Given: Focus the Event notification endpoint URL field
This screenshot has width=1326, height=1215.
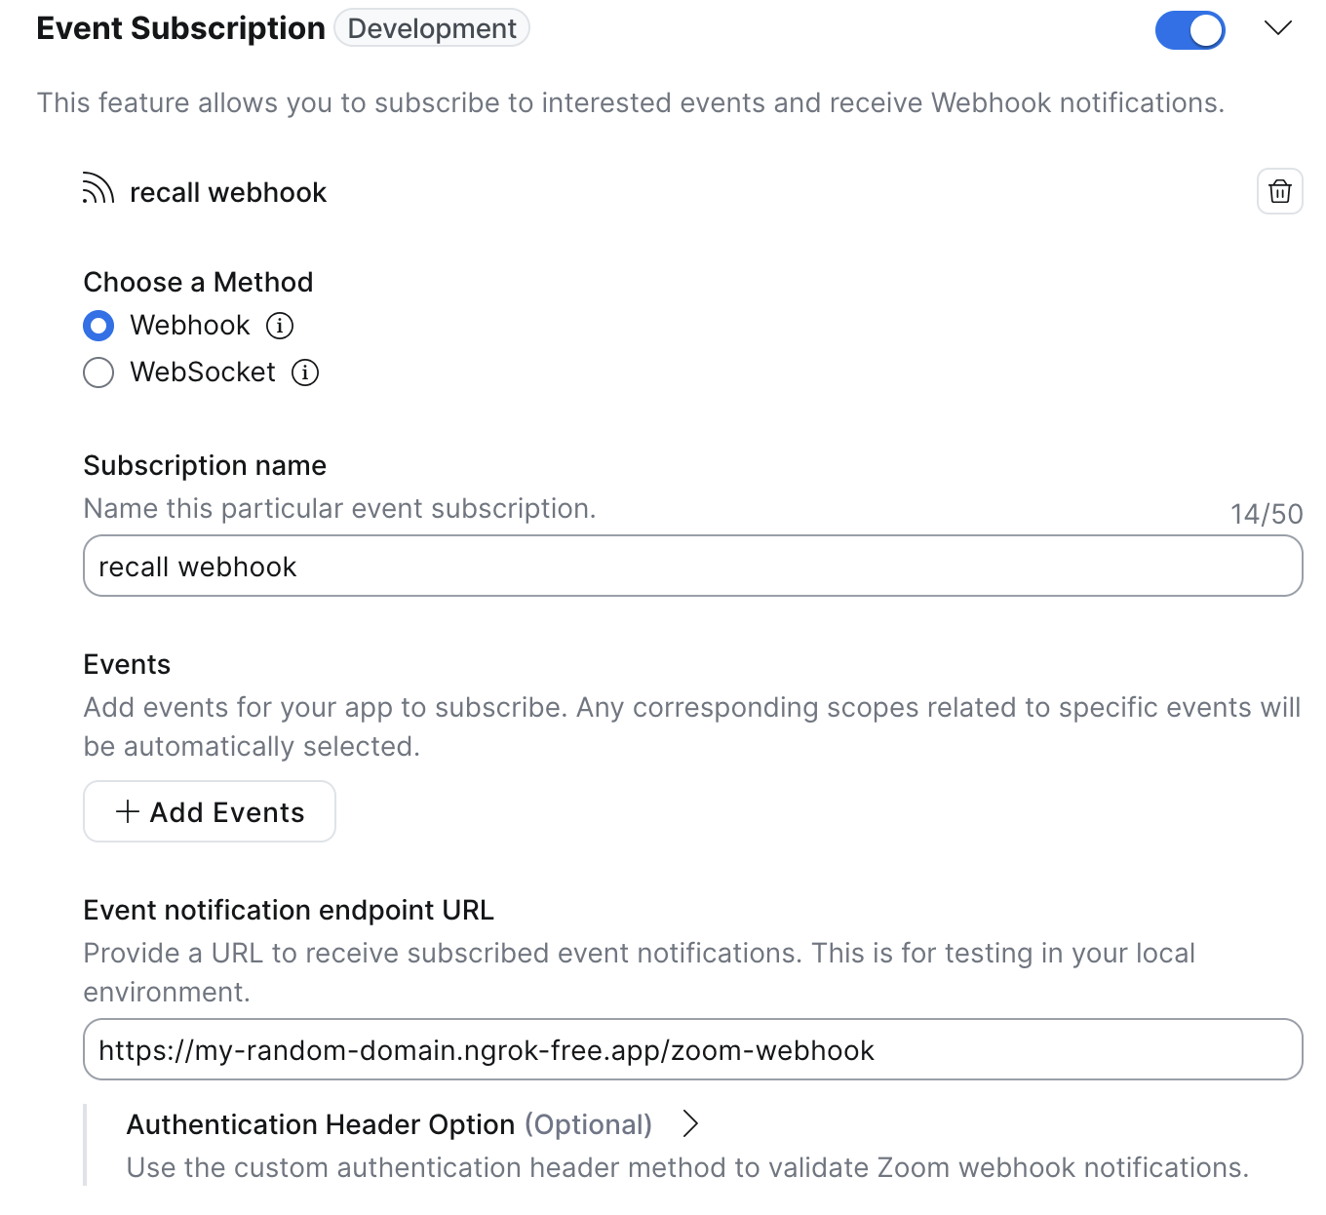Looking at the screenshot, I should point(693,1049).
